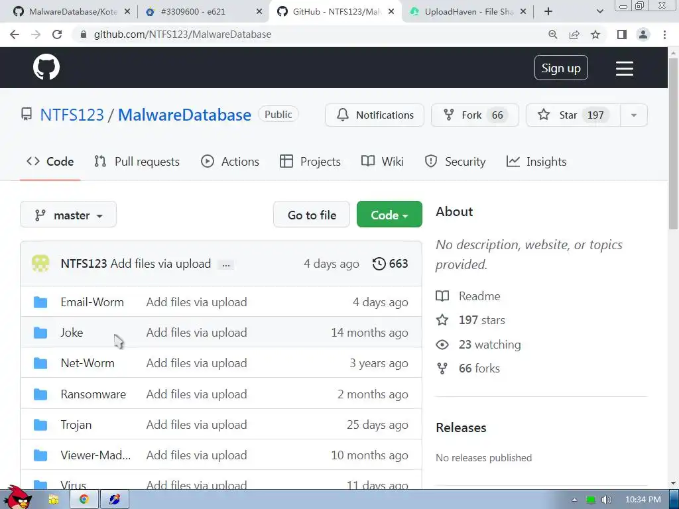679x509 pixels.
Task: Switch to the UploadHaven browser tab
Action: click(467, 12)
